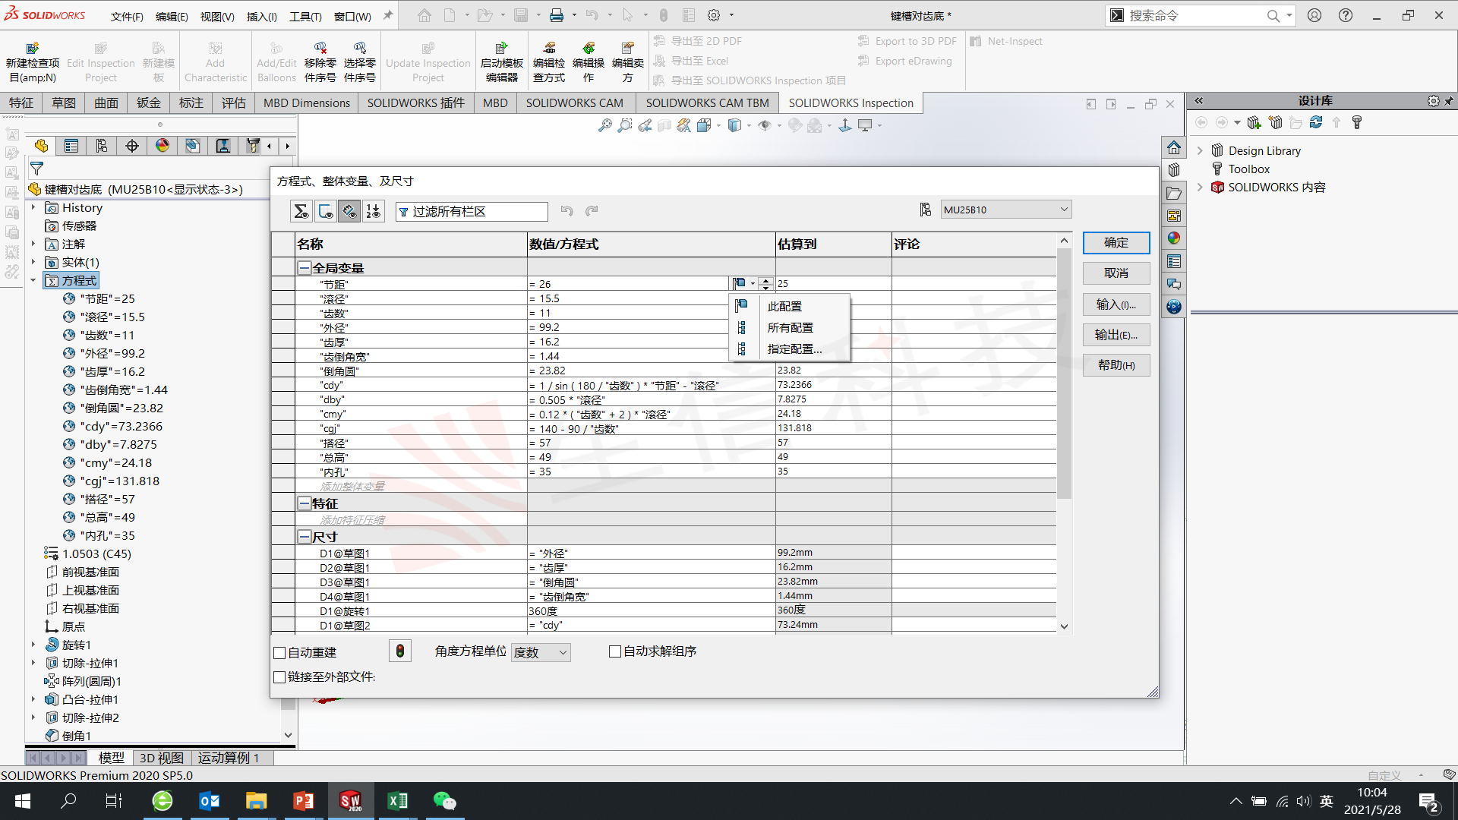Switch to the 特征 CommandManager tab
Image resolution: width=1458 pixels, height=820 pixels.
coord(21,102)
